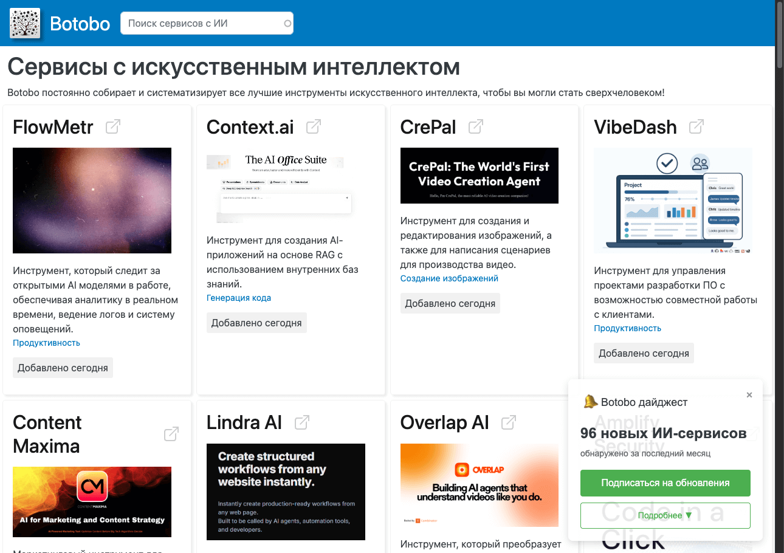This screenshot has width=784, height=553.
Task: Open the Botobo home link in header
Action: click(80, 24)
